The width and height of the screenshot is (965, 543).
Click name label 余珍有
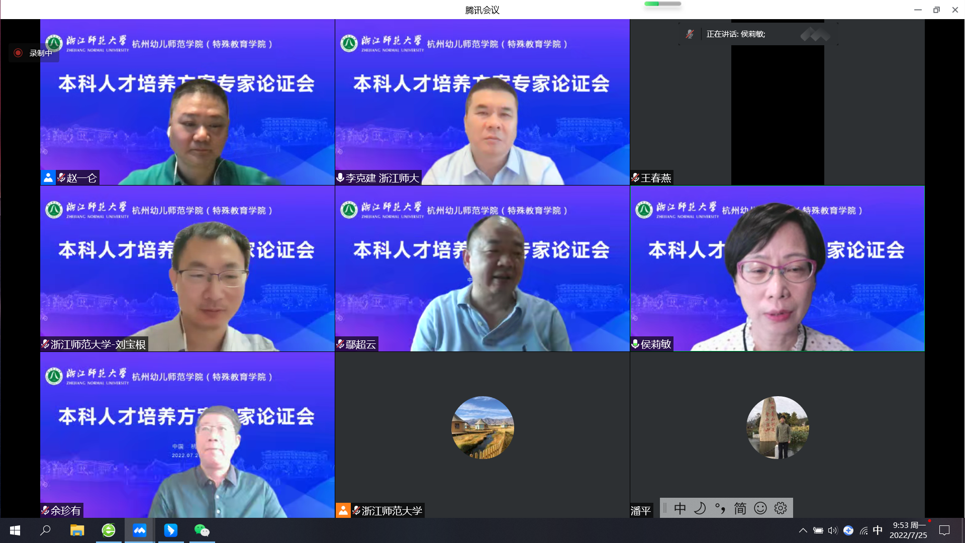click(x=66, y=511)
